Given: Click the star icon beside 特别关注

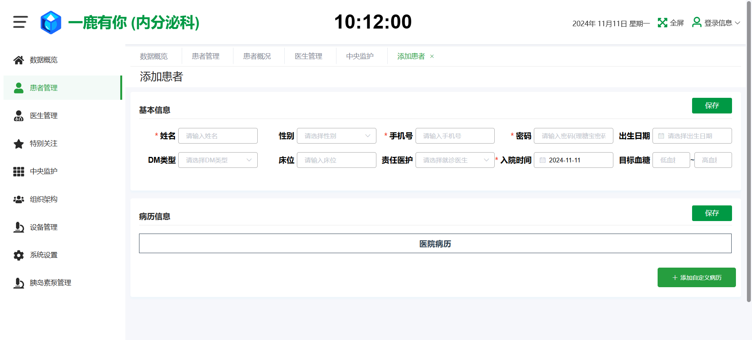Looking at the screenshot, I should point(18,144).
